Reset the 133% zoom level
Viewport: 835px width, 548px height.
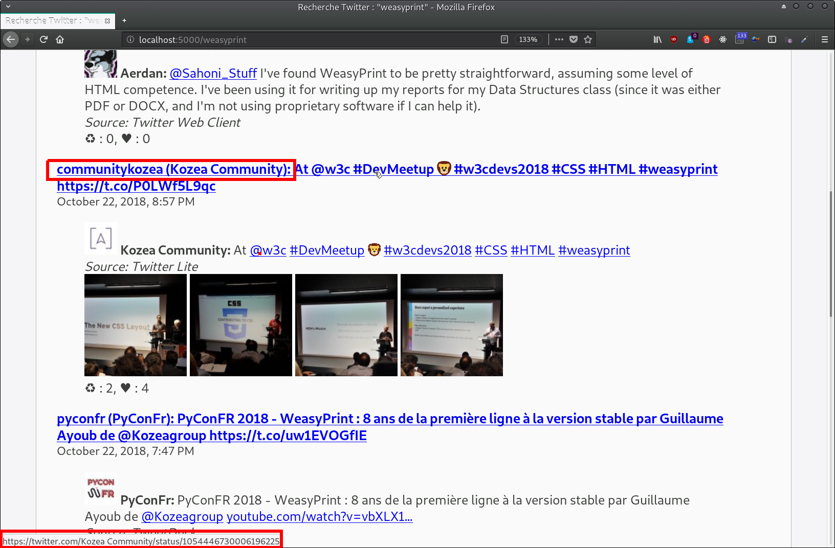(x=528, y=39)
